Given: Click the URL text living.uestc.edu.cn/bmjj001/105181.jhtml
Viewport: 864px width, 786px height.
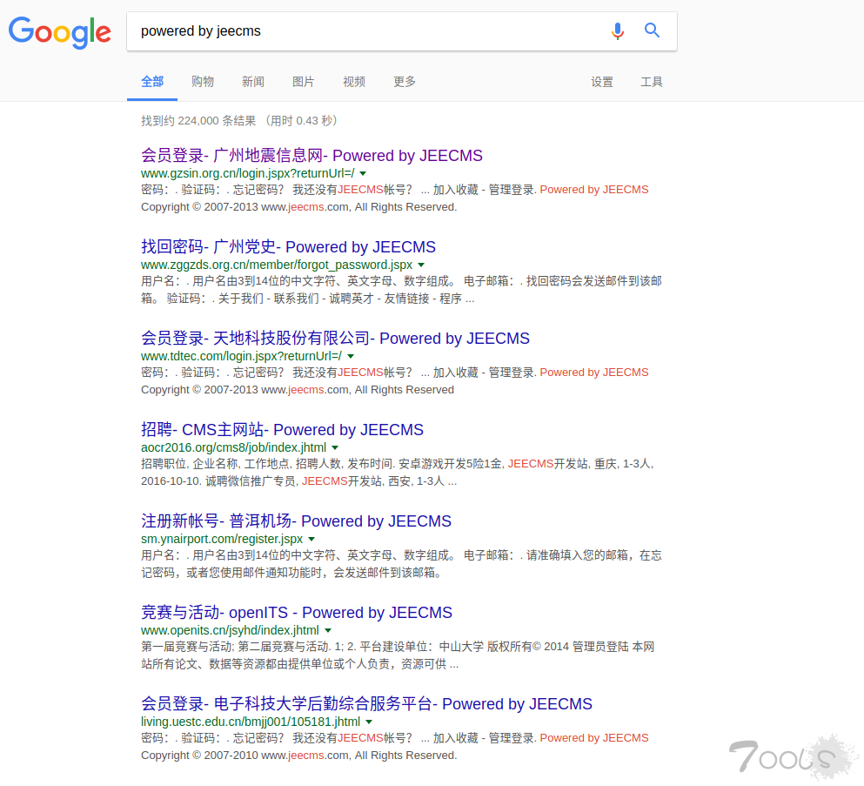Looking at the screenshot, I should [251, 722].
